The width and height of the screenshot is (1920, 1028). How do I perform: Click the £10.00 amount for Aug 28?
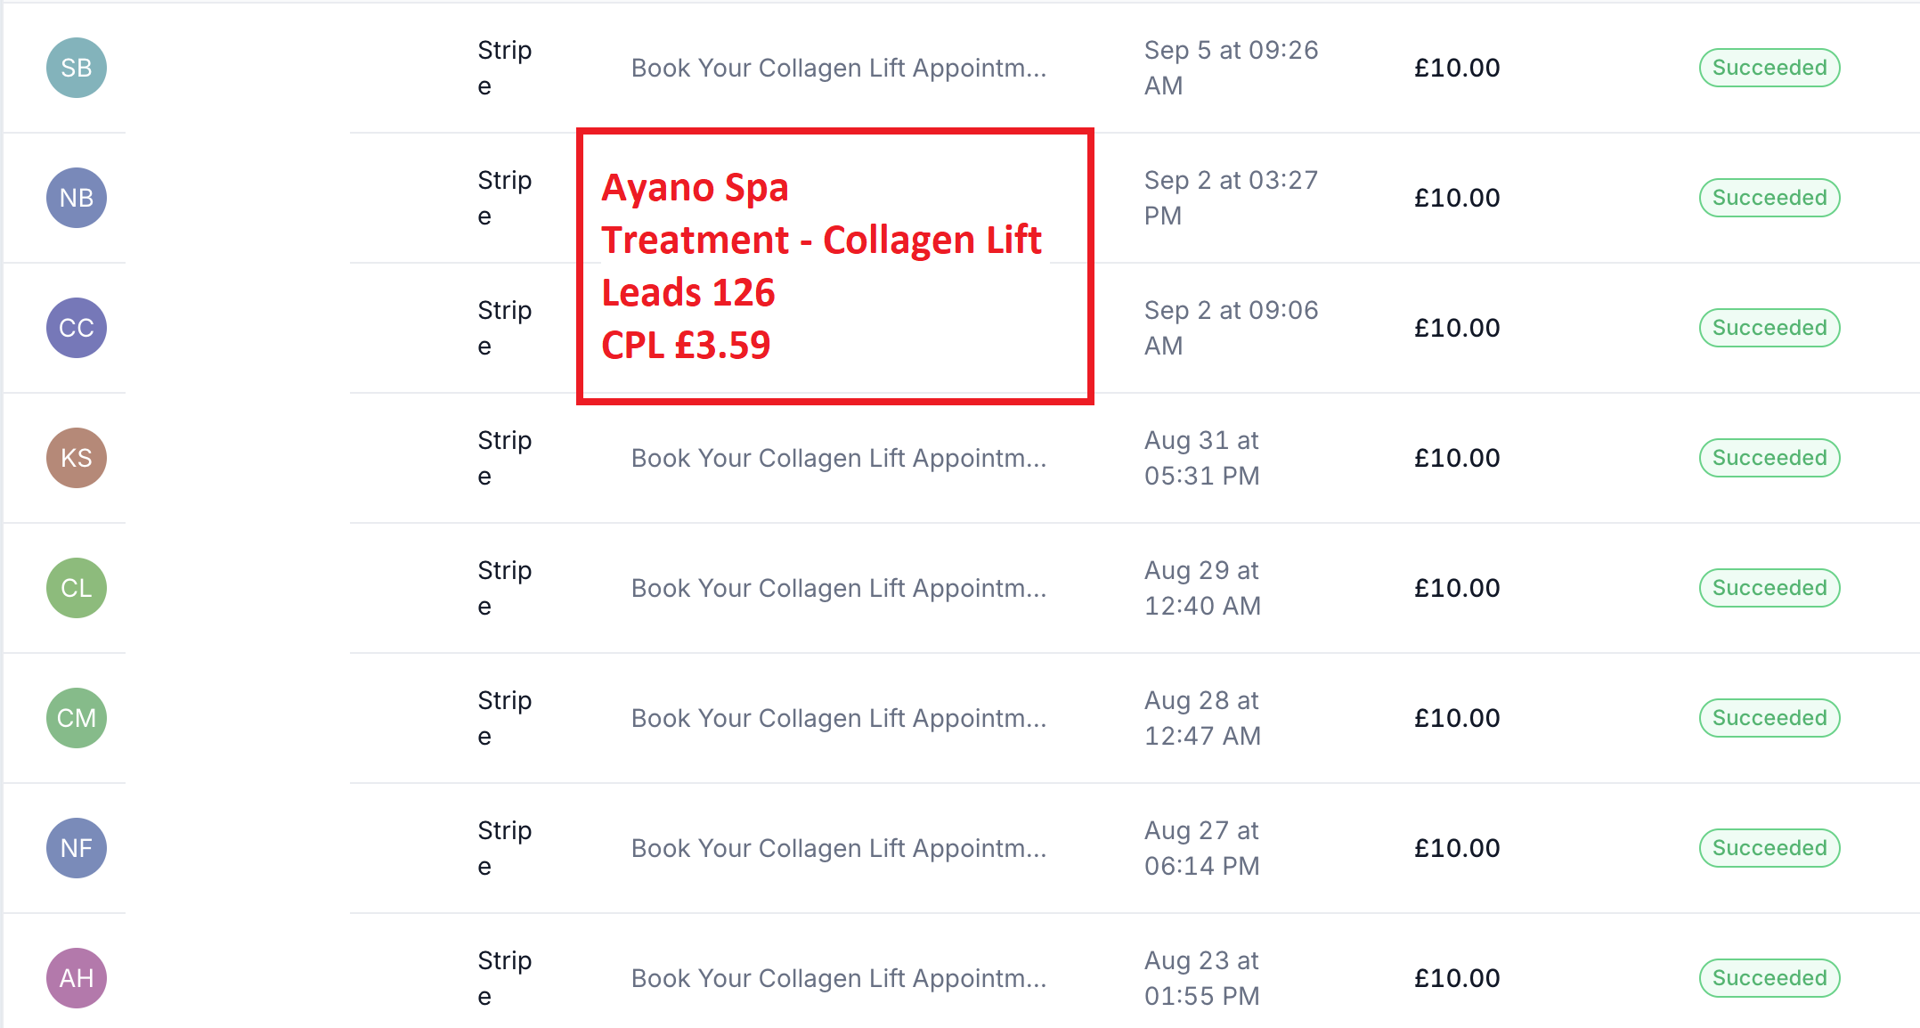tap(1457, 718)
